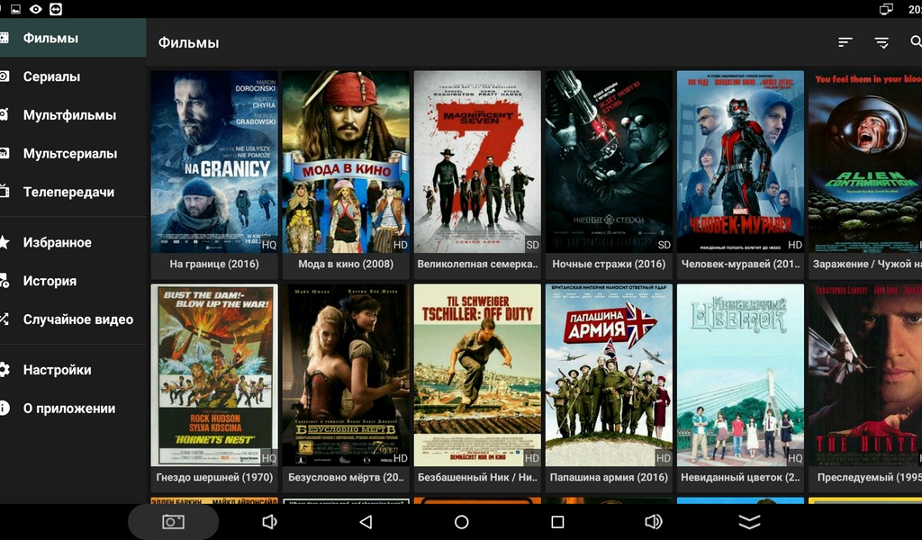Open the Телепередачи section
This screenshot has width=922, height=540.
point(68,192)
